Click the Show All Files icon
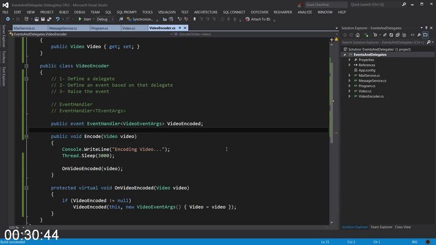This screenshot has width=436, height=245. tap(404, 35)
